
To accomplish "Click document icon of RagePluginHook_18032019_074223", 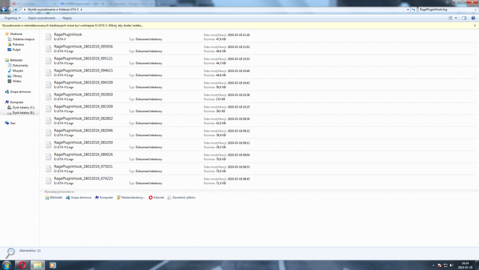I will pos(48,181).
